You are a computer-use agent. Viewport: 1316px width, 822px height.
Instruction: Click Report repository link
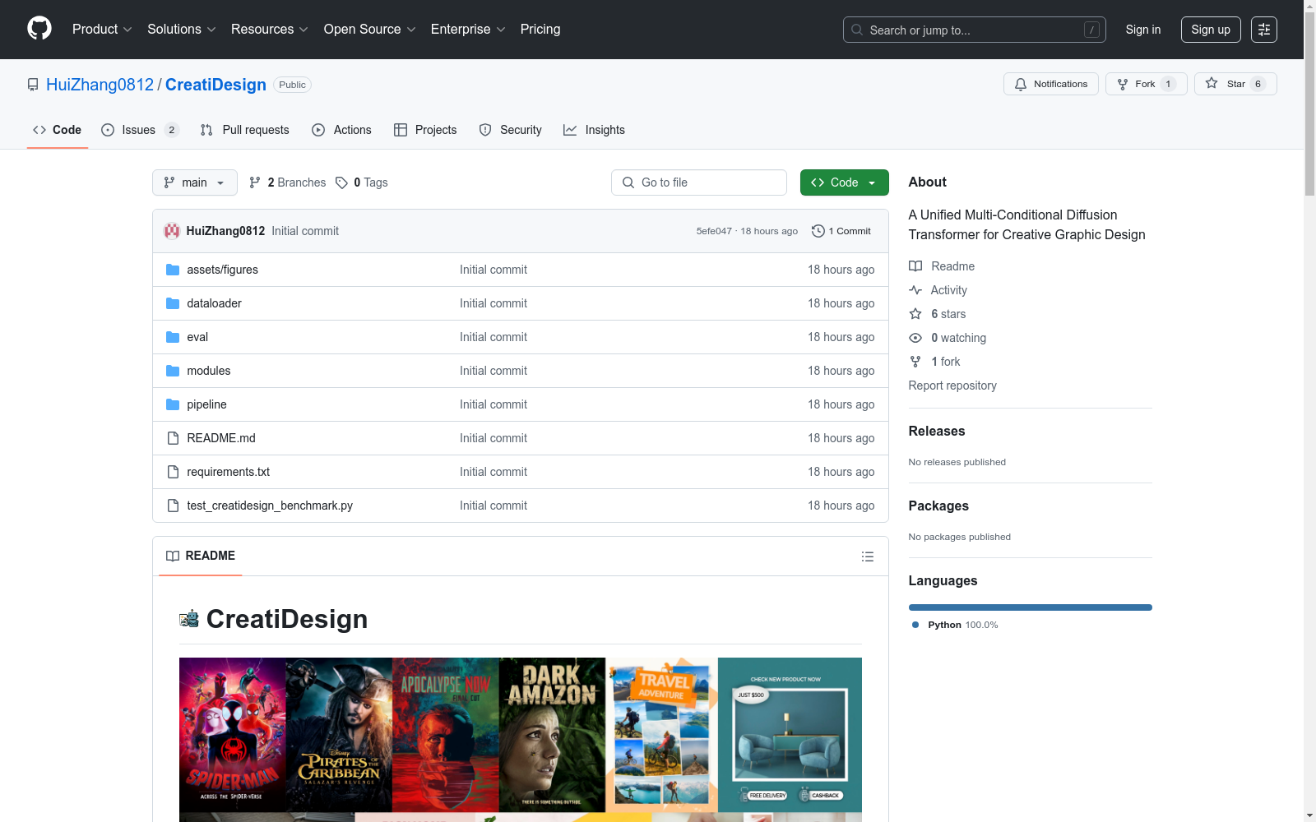tap(952, 386)
